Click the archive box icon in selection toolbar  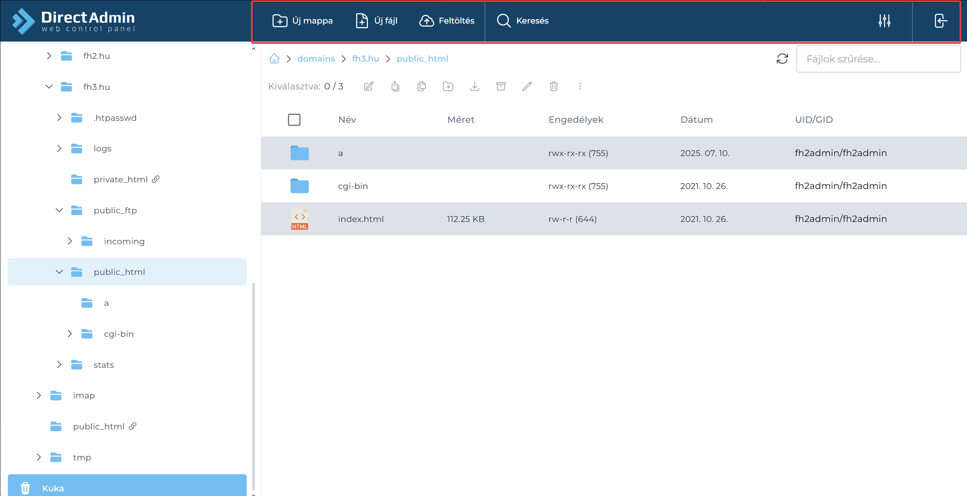click(x=501, y=86)
